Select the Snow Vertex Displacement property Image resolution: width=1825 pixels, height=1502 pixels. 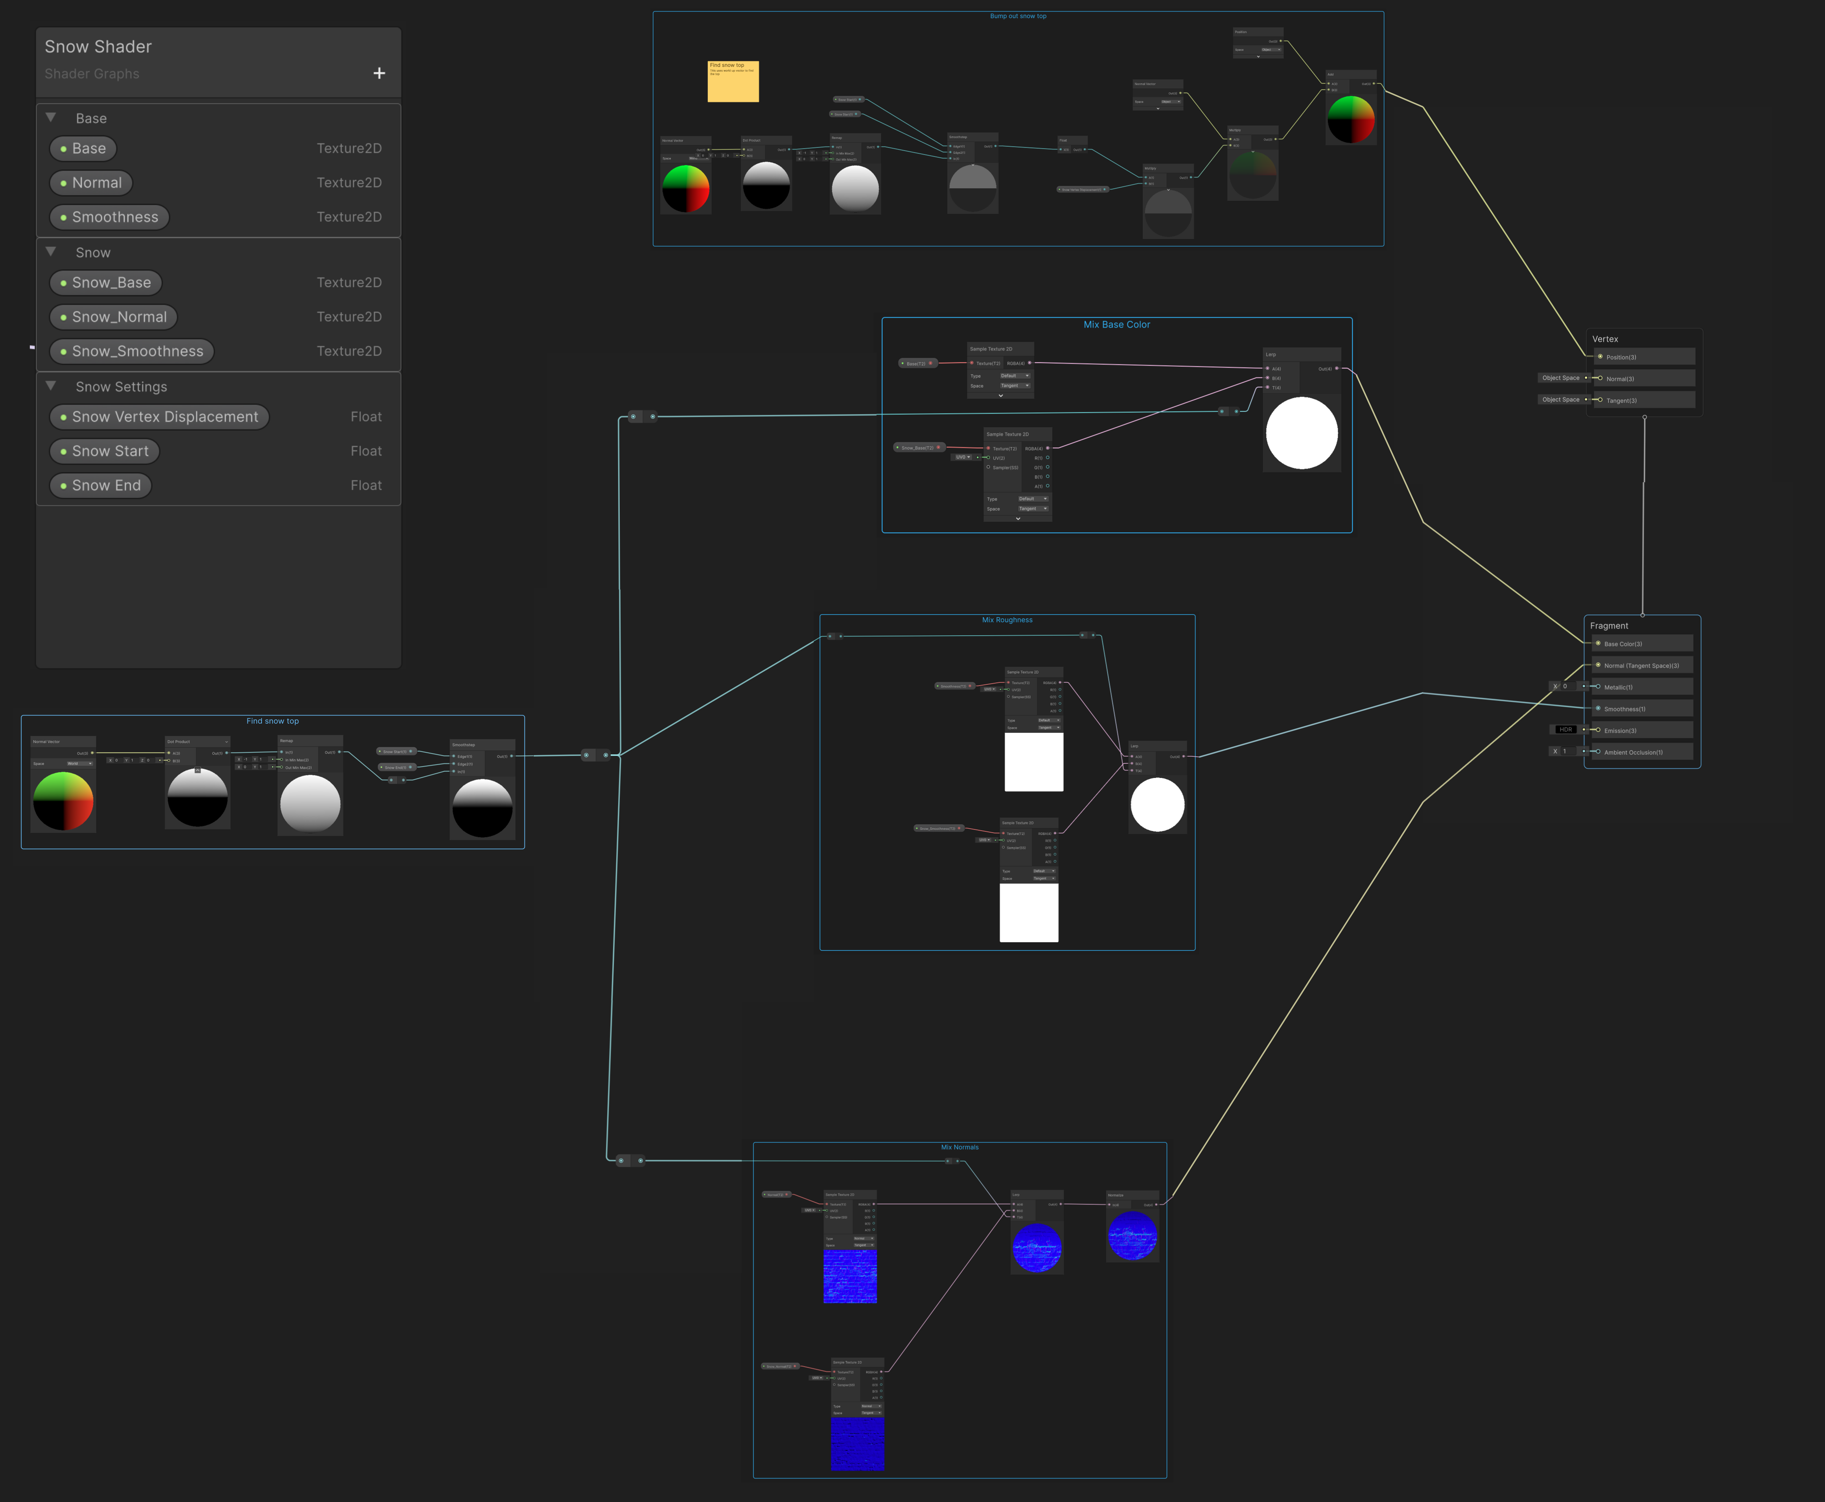point(159,417)
